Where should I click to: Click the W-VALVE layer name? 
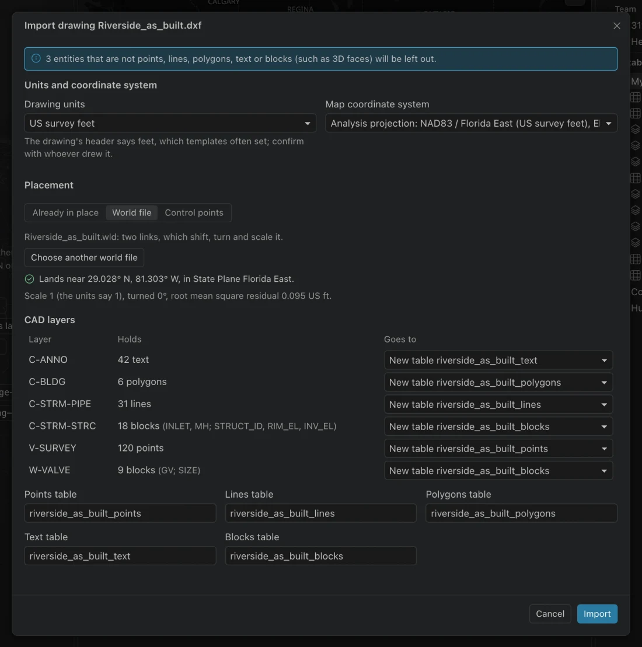[50, 470]
